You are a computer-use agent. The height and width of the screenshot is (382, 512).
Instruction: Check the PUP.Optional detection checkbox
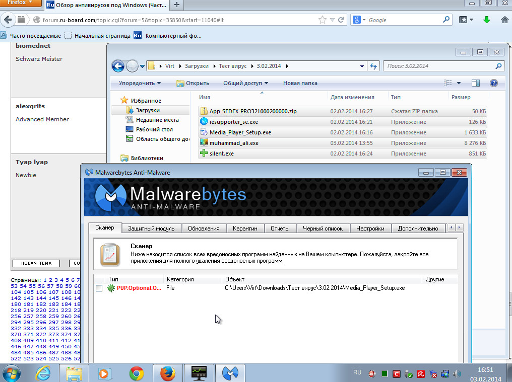point(99,288)
